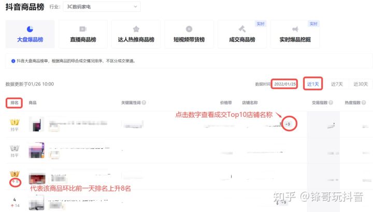The height and width of the screenshot is (212, 373).
Task: Click the play icon of 短视频带货榜
Action: click(x=189, y=29)
